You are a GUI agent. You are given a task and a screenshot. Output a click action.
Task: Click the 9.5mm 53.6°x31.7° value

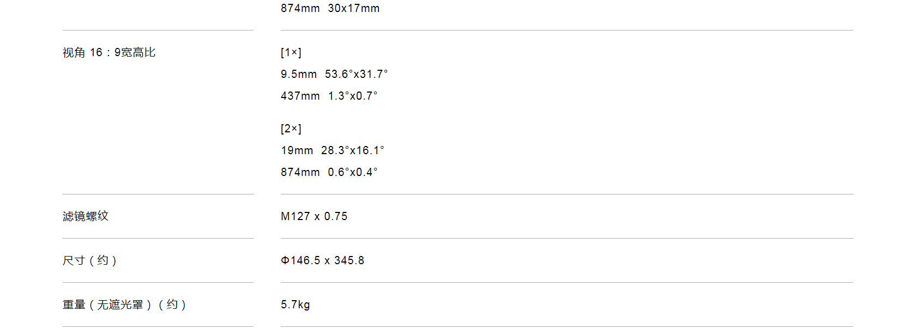pyautogui.click(x=334, y=74)
